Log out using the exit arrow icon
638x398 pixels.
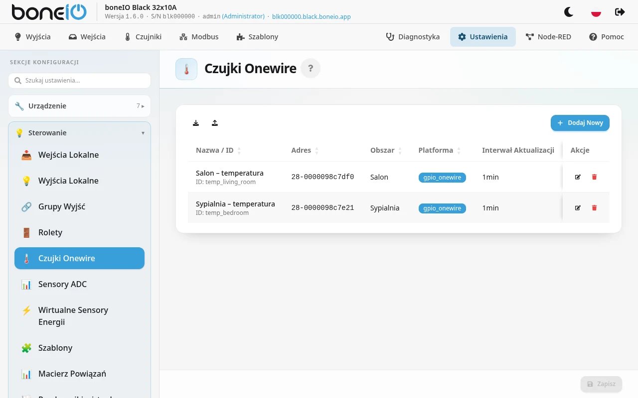[x=620, y=12]
